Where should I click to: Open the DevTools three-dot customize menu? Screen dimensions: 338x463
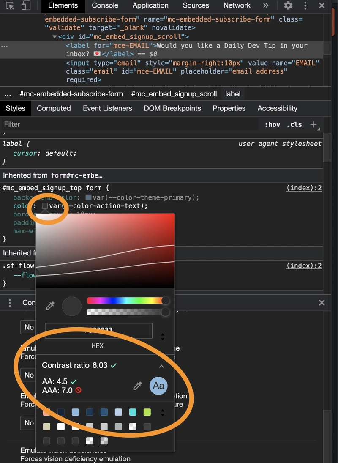pyautogui.click(x=305, y=6)
